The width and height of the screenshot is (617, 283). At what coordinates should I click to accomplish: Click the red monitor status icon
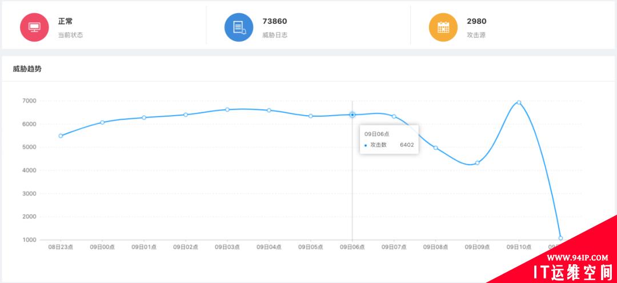pos(35,27)
